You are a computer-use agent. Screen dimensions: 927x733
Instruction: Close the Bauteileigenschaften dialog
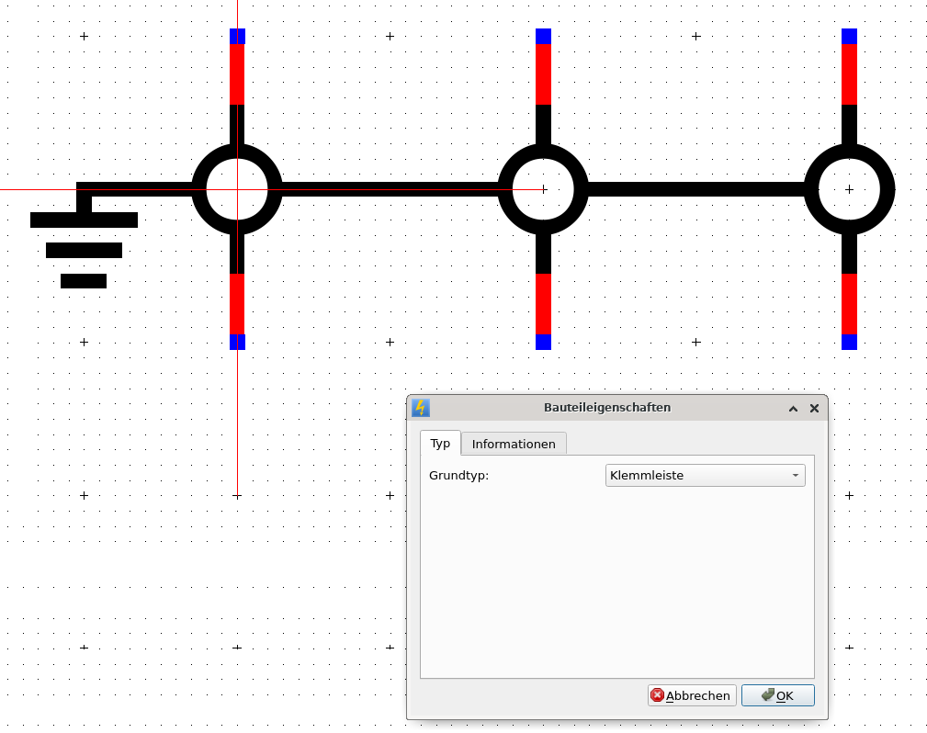click(814, 408)
